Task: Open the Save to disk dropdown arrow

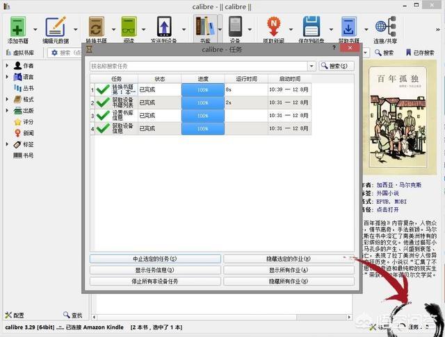Action: [x=331, y=29]
